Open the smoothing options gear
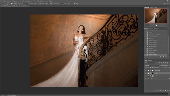This screenshot has height=96, width=170. (66, 4)
